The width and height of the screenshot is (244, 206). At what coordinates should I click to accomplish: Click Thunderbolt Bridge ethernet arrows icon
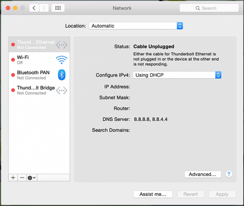pos(61,90)
